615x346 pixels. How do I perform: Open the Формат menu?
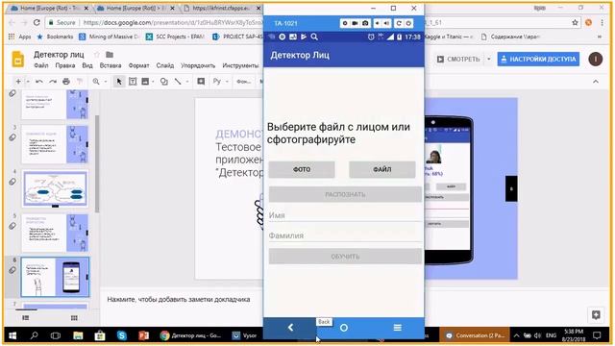138,65
